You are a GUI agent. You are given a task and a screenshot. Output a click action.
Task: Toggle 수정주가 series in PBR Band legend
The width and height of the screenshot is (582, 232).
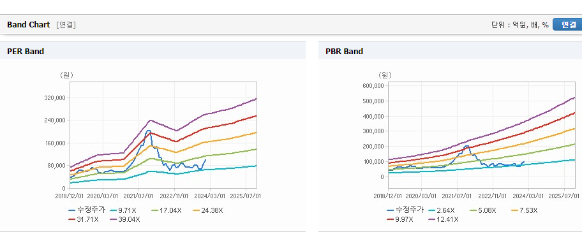tap(405, 210)
